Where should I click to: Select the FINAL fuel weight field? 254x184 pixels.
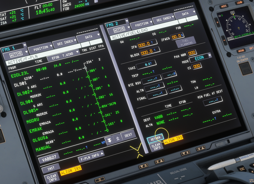157,94
